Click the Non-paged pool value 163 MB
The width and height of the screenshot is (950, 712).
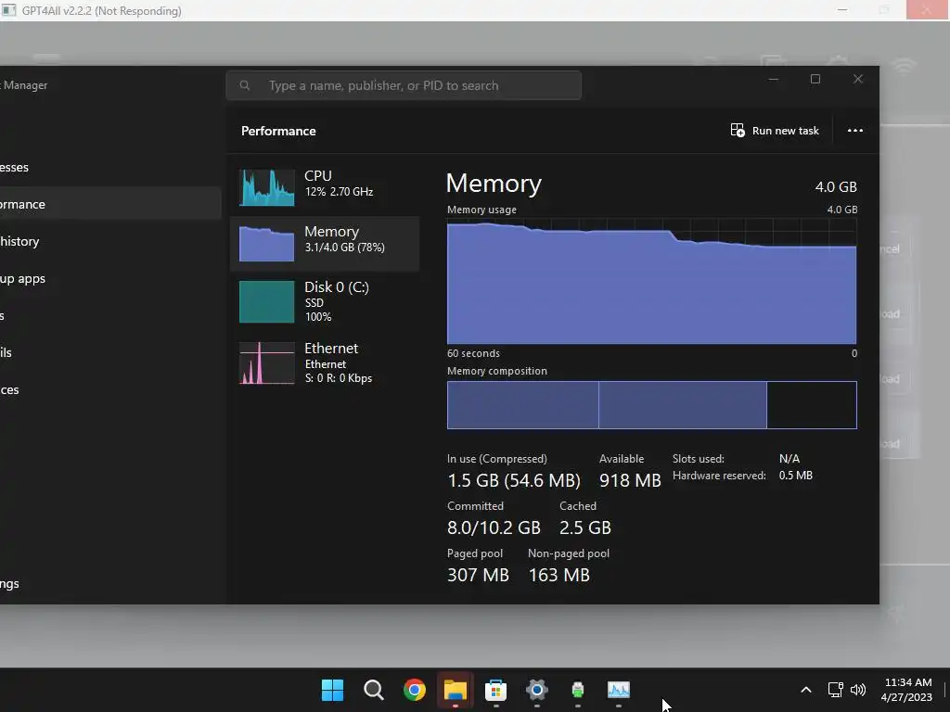(x=558, y=575)
